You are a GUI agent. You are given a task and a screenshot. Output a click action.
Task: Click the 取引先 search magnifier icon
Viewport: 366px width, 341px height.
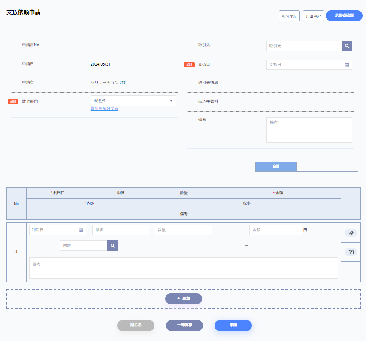tap(347, 46)
